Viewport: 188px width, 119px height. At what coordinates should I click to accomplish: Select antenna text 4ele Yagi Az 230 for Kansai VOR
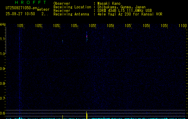[x=130, y=14]
